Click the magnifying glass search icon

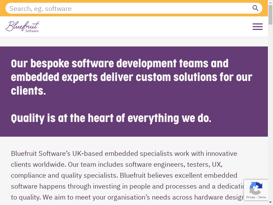[x=255, y=8]
